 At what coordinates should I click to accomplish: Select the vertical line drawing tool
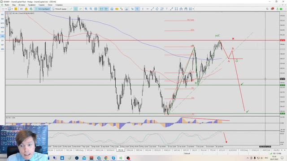coord(143,9)
